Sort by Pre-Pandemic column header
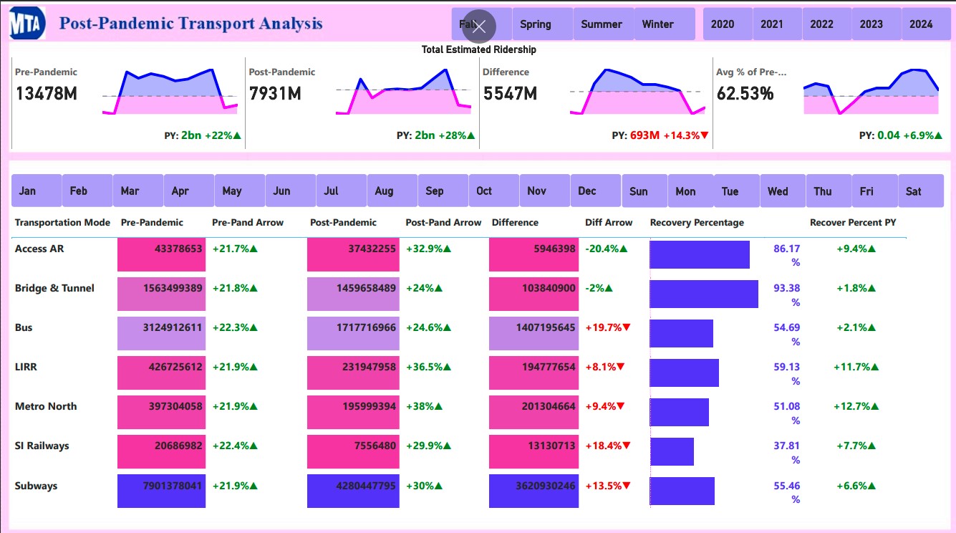 click(152, 222)
